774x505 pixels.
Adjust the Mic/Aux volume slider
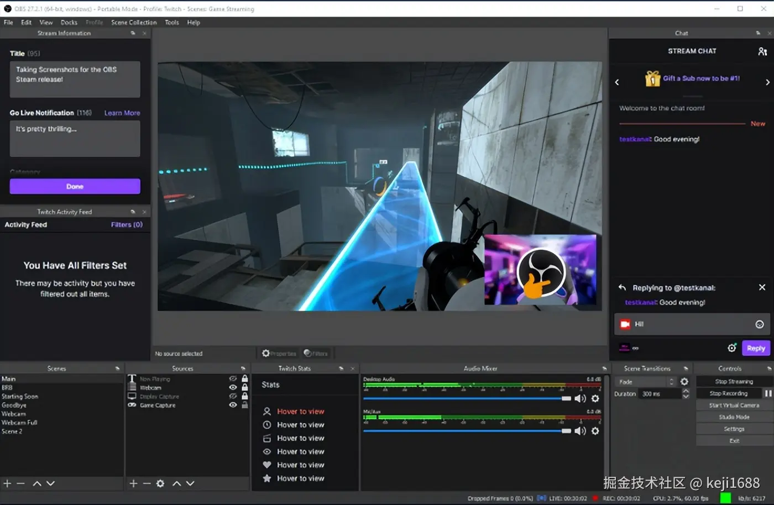pos(467,431)
